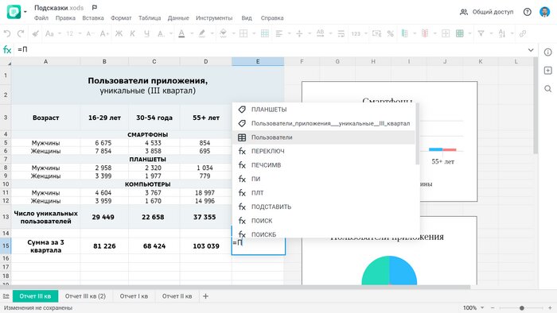Open the Файл menu
The width and height of the screenshot is (557, 313).
(41, 17)
